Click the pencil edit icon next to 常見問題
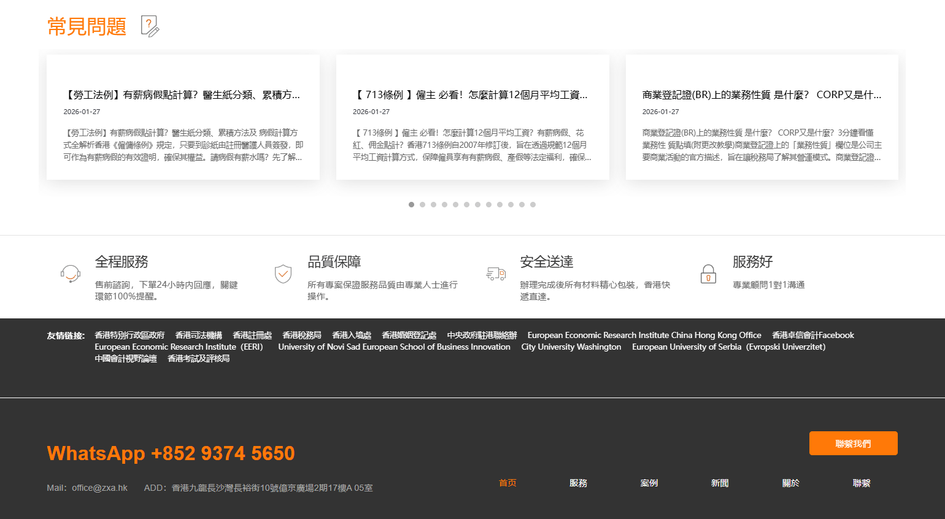Image resolution: width=945 pixels, height=519 pixels. [x=150, y=26]
